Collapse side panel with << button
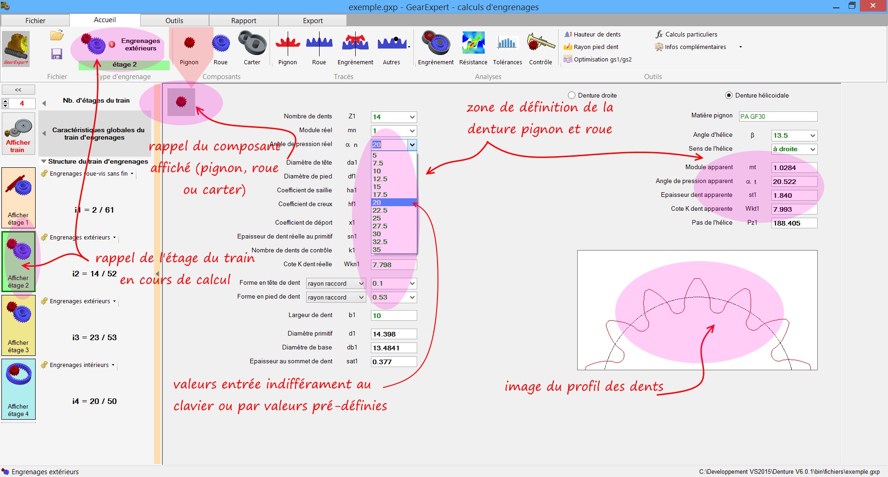The width and height of the screenshot is (888, 477). (x=18, y=90)
